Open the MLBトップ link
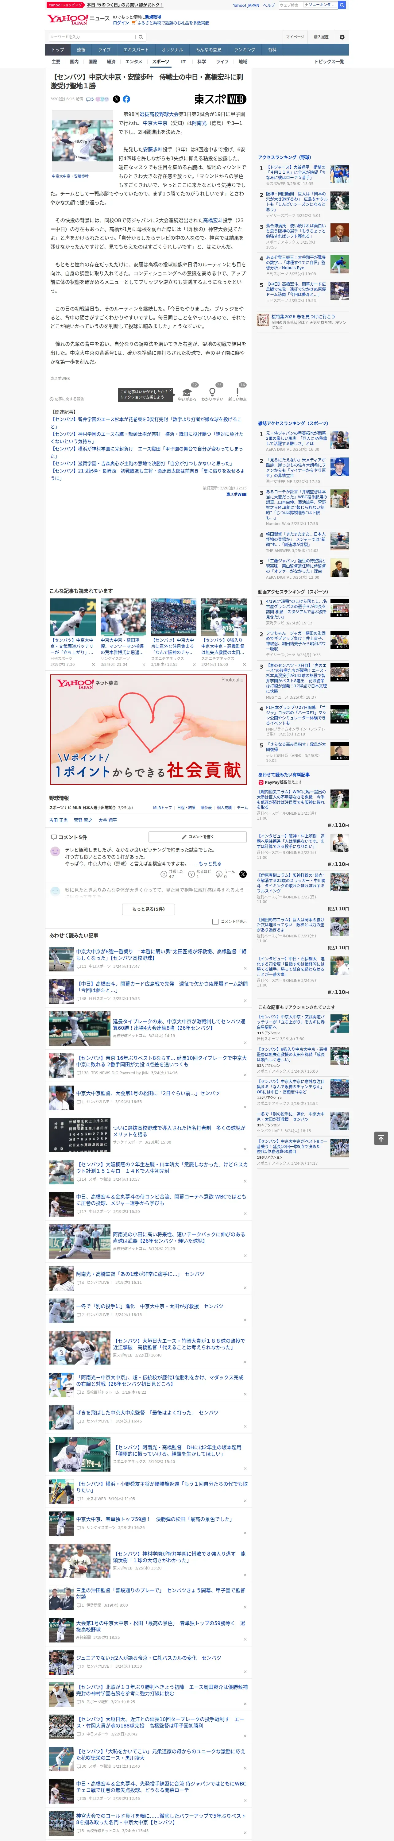Screen dimensions: 394x1841 162,808
